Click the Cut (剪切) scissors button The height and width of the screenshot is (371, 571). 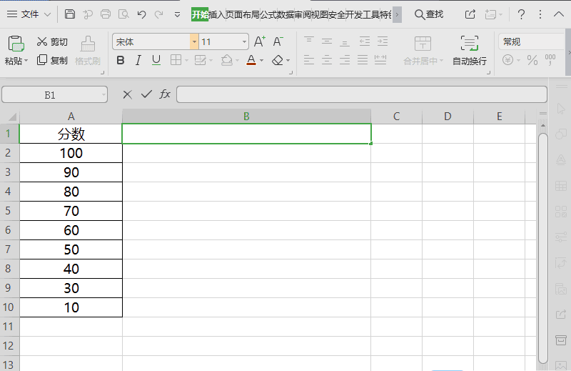[x=52, y=41]
